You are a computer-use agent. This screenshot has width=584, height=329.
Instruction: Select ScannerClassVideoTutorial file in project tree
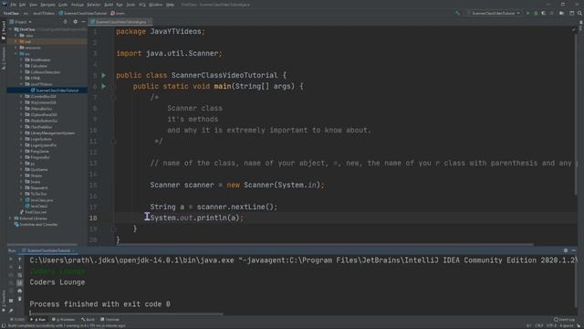click(x=55, y=90)
